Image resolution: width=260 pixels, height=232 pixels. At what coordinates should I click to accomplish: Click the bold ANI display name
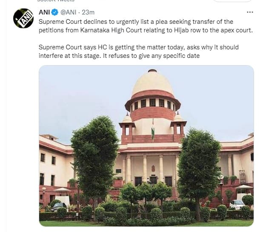click(44, 12)
